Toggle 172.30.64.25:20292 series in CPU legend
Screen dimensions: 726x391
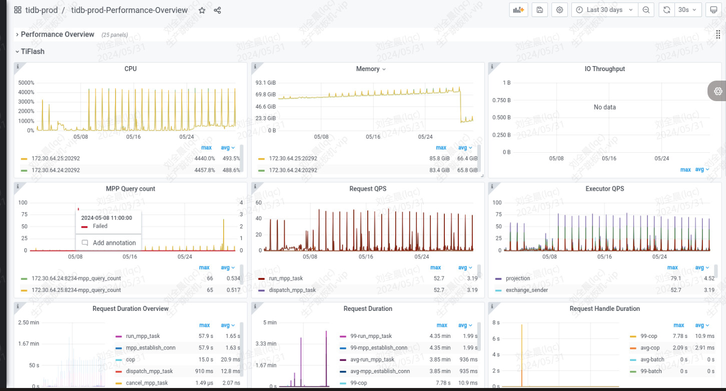click(x=56, y=158)
